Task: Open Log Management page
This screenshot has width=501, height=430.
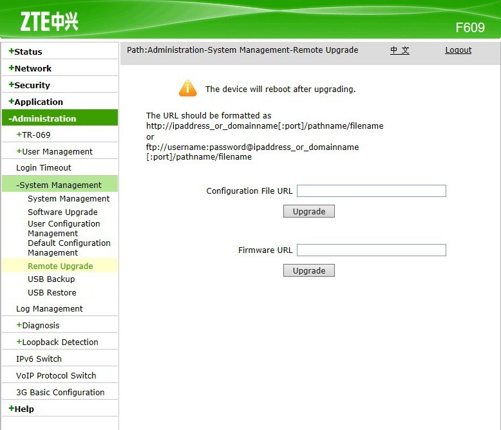Action: [x=50, y=308]
